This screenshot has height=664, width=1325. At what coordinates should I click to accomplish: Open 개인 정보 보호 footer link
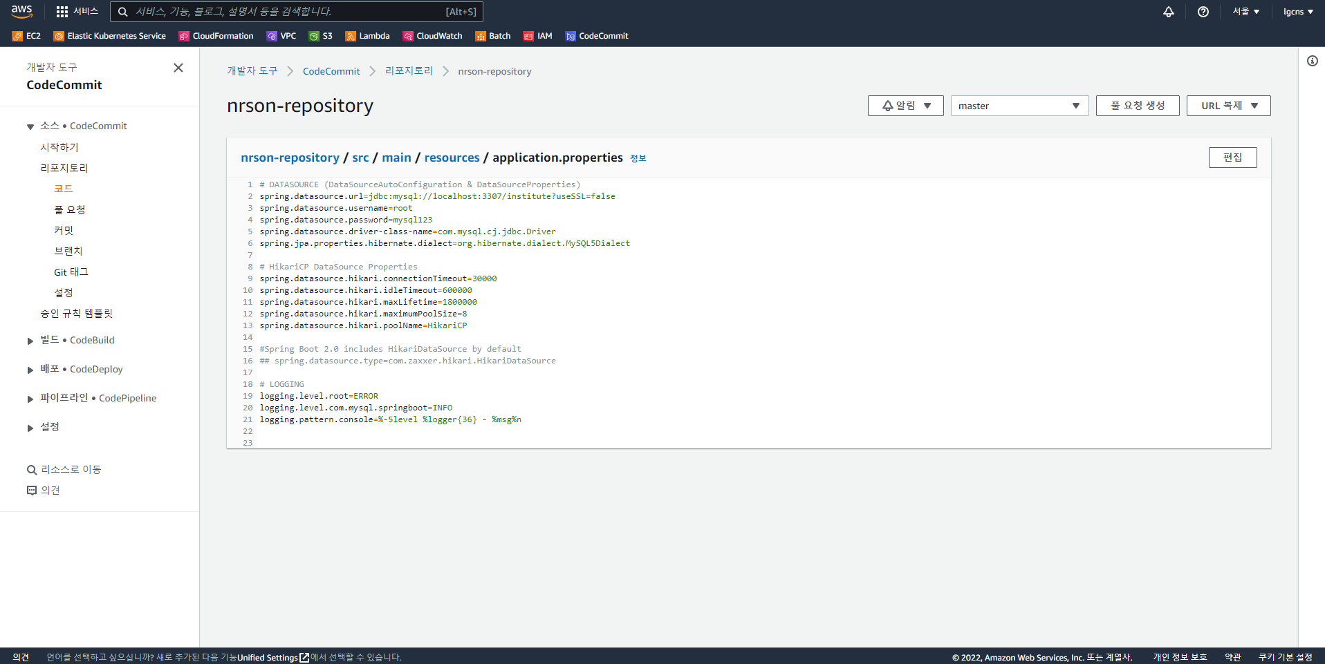tap(1180, 658)
